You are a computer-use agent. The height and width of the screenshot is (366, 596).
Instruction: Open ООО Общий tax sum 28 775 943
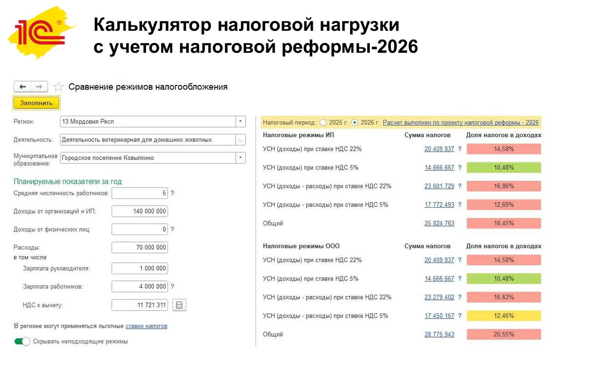pos(439,334)
